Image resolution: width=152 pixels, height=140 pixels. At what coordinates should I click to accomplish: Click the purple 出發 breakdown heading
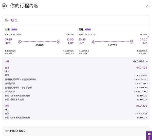[x=7, y=68]
